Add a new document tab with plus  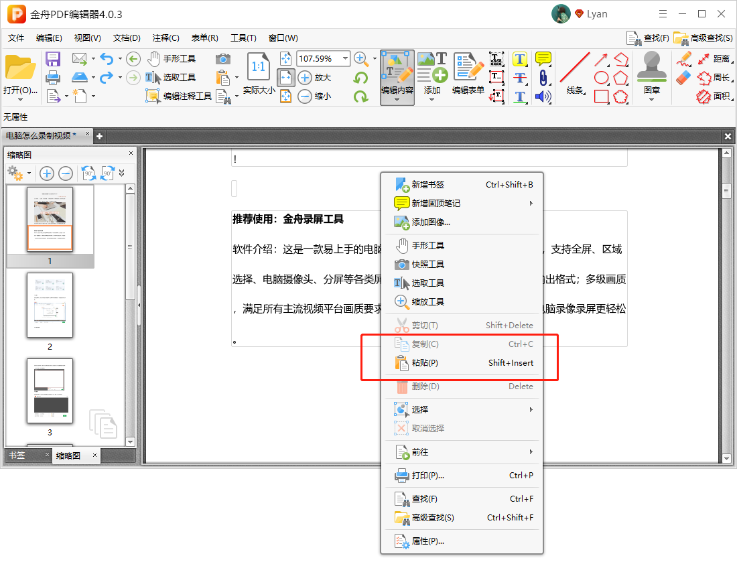[99, 137]
